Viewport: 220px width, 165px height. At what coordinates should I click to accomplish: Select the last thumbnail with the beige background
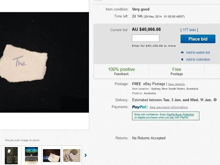click(71, 155)
